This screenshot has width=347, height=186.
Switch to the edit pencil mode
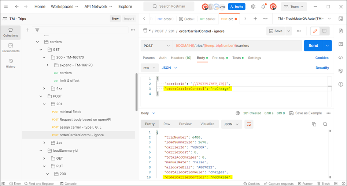click(x=315, y=31)
